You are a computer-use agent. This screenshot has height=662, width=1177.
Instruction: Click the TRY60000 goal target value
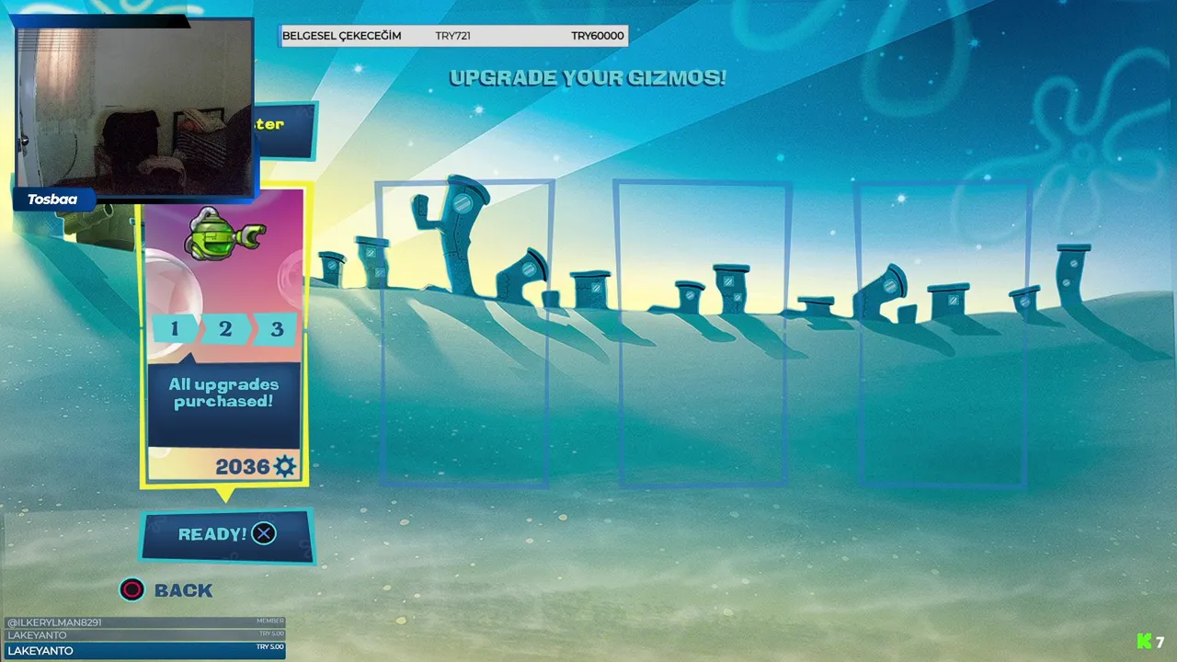pyautogui.click(x=598, y=36)
